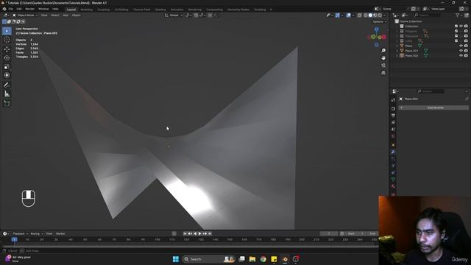The width and height of the screenshot is (471, 265).
Task: Open timeline Playback dropdown
Action: click(x=20, y=234)
